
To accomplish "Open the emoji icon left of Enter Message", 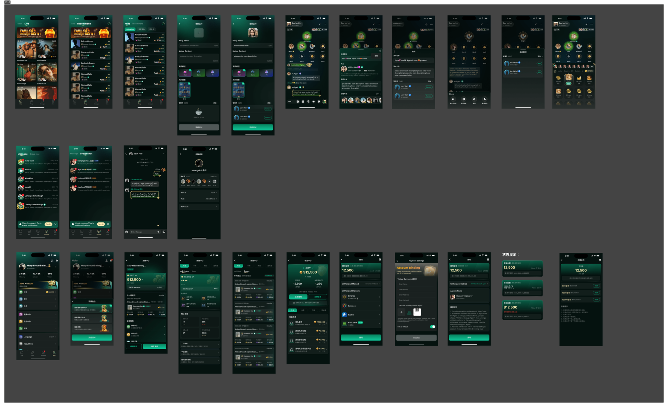I will (127, 232).
